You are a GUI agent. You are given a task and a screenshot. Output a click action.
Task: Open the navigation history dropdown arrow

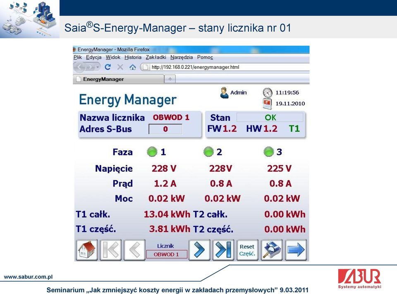pos(98,67)
